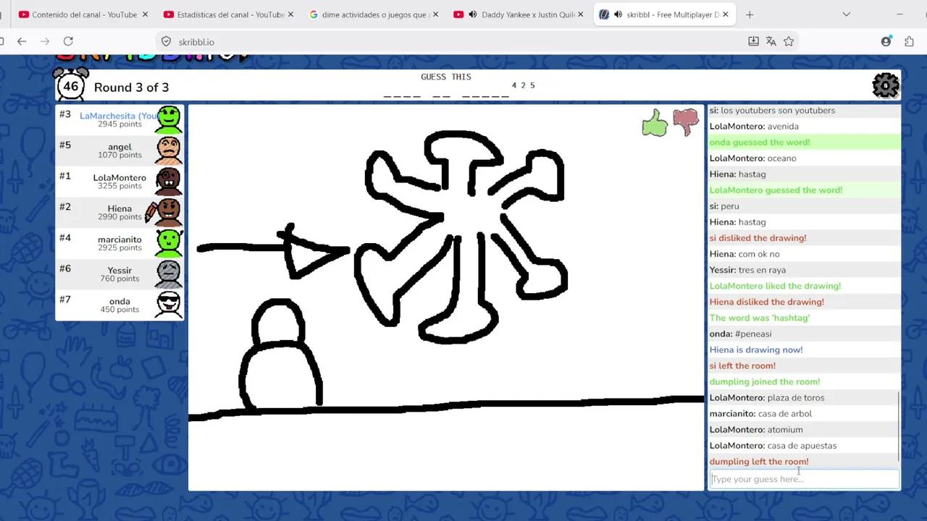The width and height of the screenshot is (927, 521).
Task: Open the translate page icon
Action: click(771, 41)
